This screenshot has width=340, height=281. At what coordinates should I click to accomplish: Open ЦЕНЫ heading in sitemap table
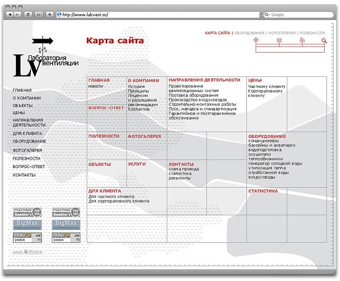255,80
